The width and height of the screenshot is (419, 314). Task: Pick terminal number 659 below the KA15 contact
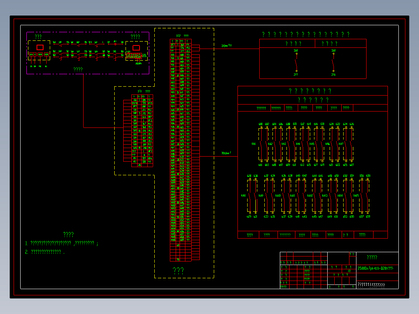click(368, 217)
